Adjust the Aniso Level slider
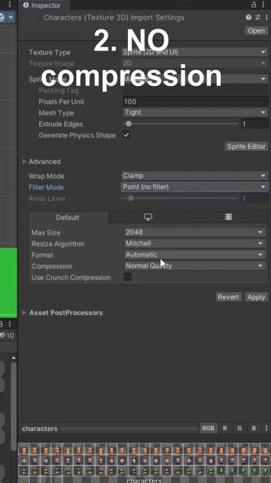Image resolution: width=271 pixels, height=483 pixels. (180, 198)
